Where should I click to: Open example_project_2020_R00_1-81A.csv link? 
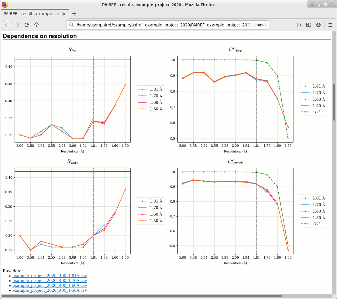[50, 276]
